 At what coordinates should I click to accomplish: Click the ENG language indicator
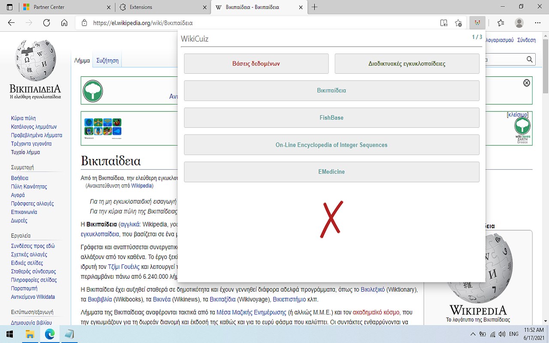(x=514, y=334)
